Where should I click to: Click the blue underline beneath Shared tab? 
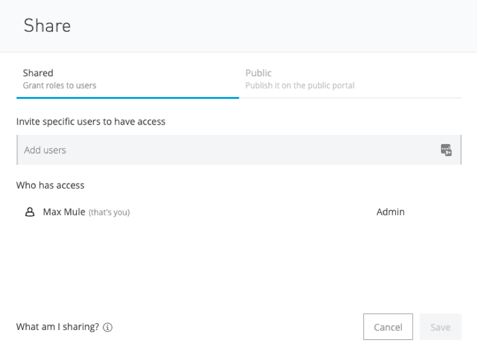(x=128, y=98)
